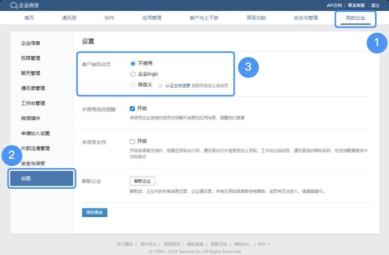The image size is (389, 255).
Task: Open 关于腾讯 footer link
Action: (x=124, y=244)
